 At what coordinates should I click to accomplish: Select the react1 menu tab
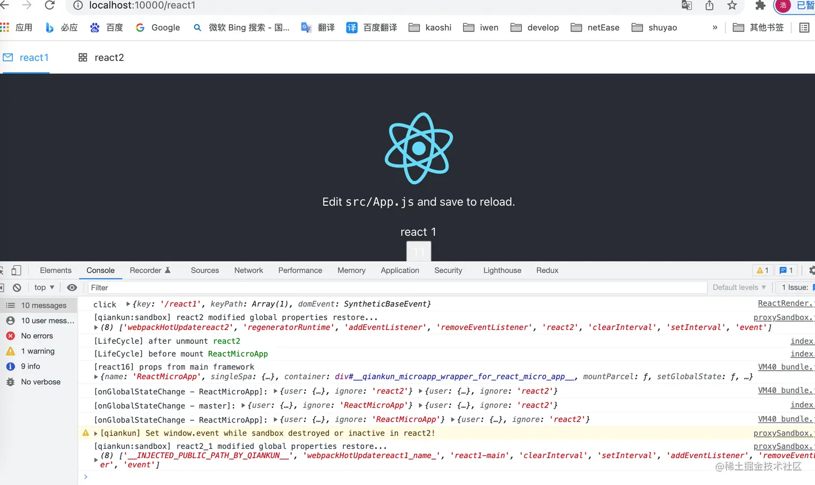point(25,58)
